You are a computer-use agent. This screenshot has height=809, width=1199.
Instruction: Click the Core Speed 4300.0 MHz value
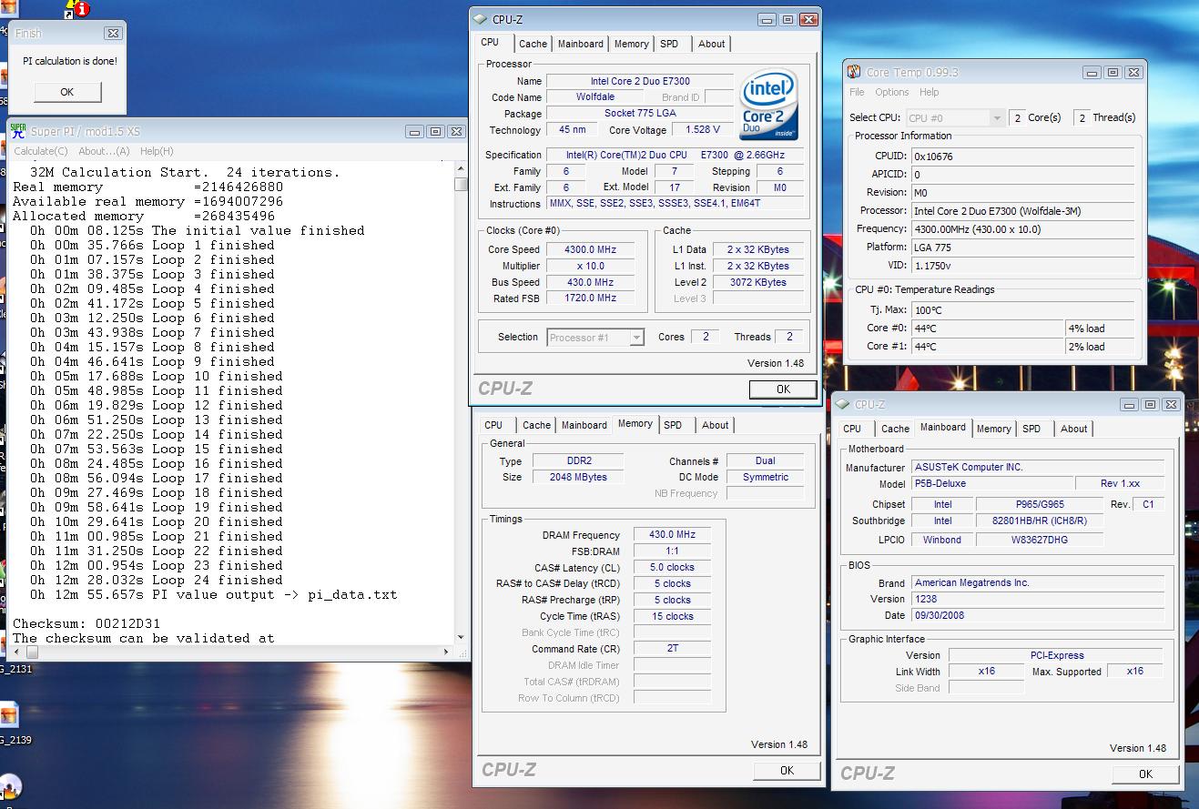click(x=590, y=249)
